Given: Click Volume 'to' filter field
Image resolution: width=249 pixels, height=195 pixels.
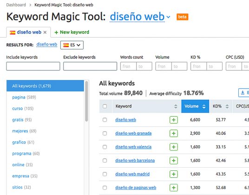Looking at the screenshot, I should (179, 66).
